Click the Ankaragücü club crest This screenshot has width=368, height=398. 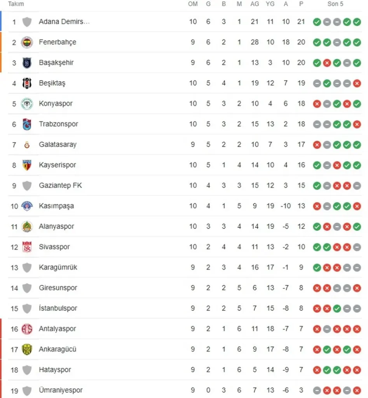(27, 349)
